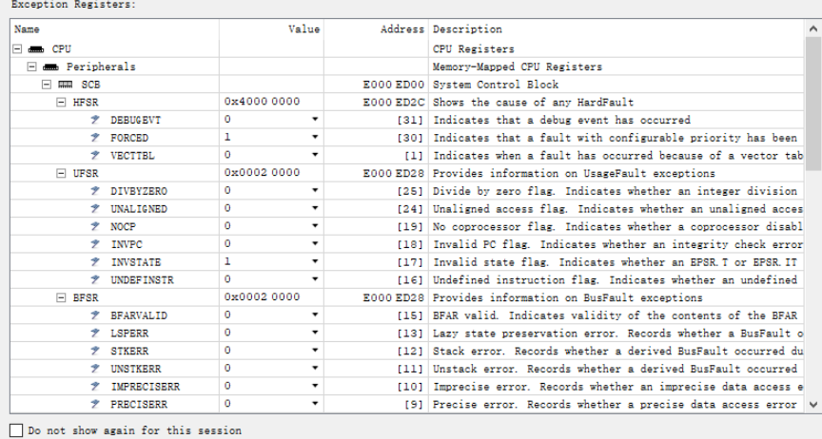
Task: Click the PRECISERR bit-field icon
Action: click(x=96, y=404)
